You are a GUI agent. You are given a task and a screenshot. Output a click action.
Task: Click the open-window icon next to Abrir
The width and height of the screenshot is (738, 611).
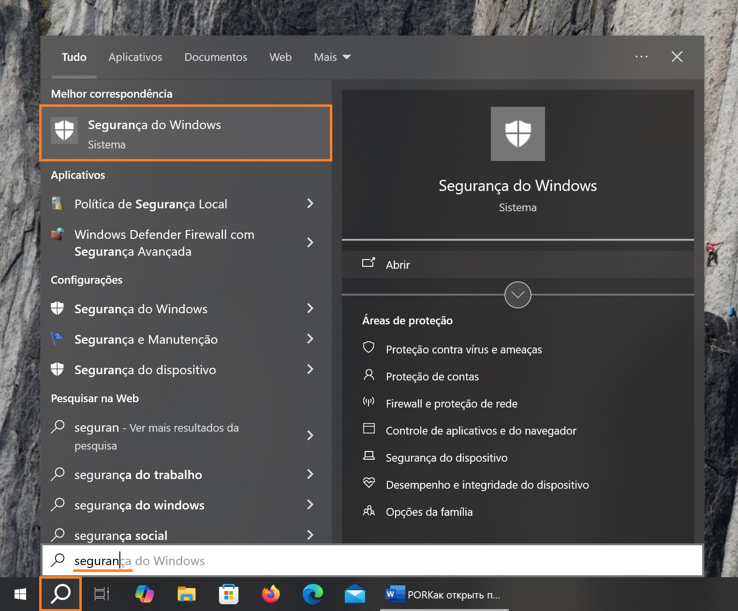tap(369, 263)
